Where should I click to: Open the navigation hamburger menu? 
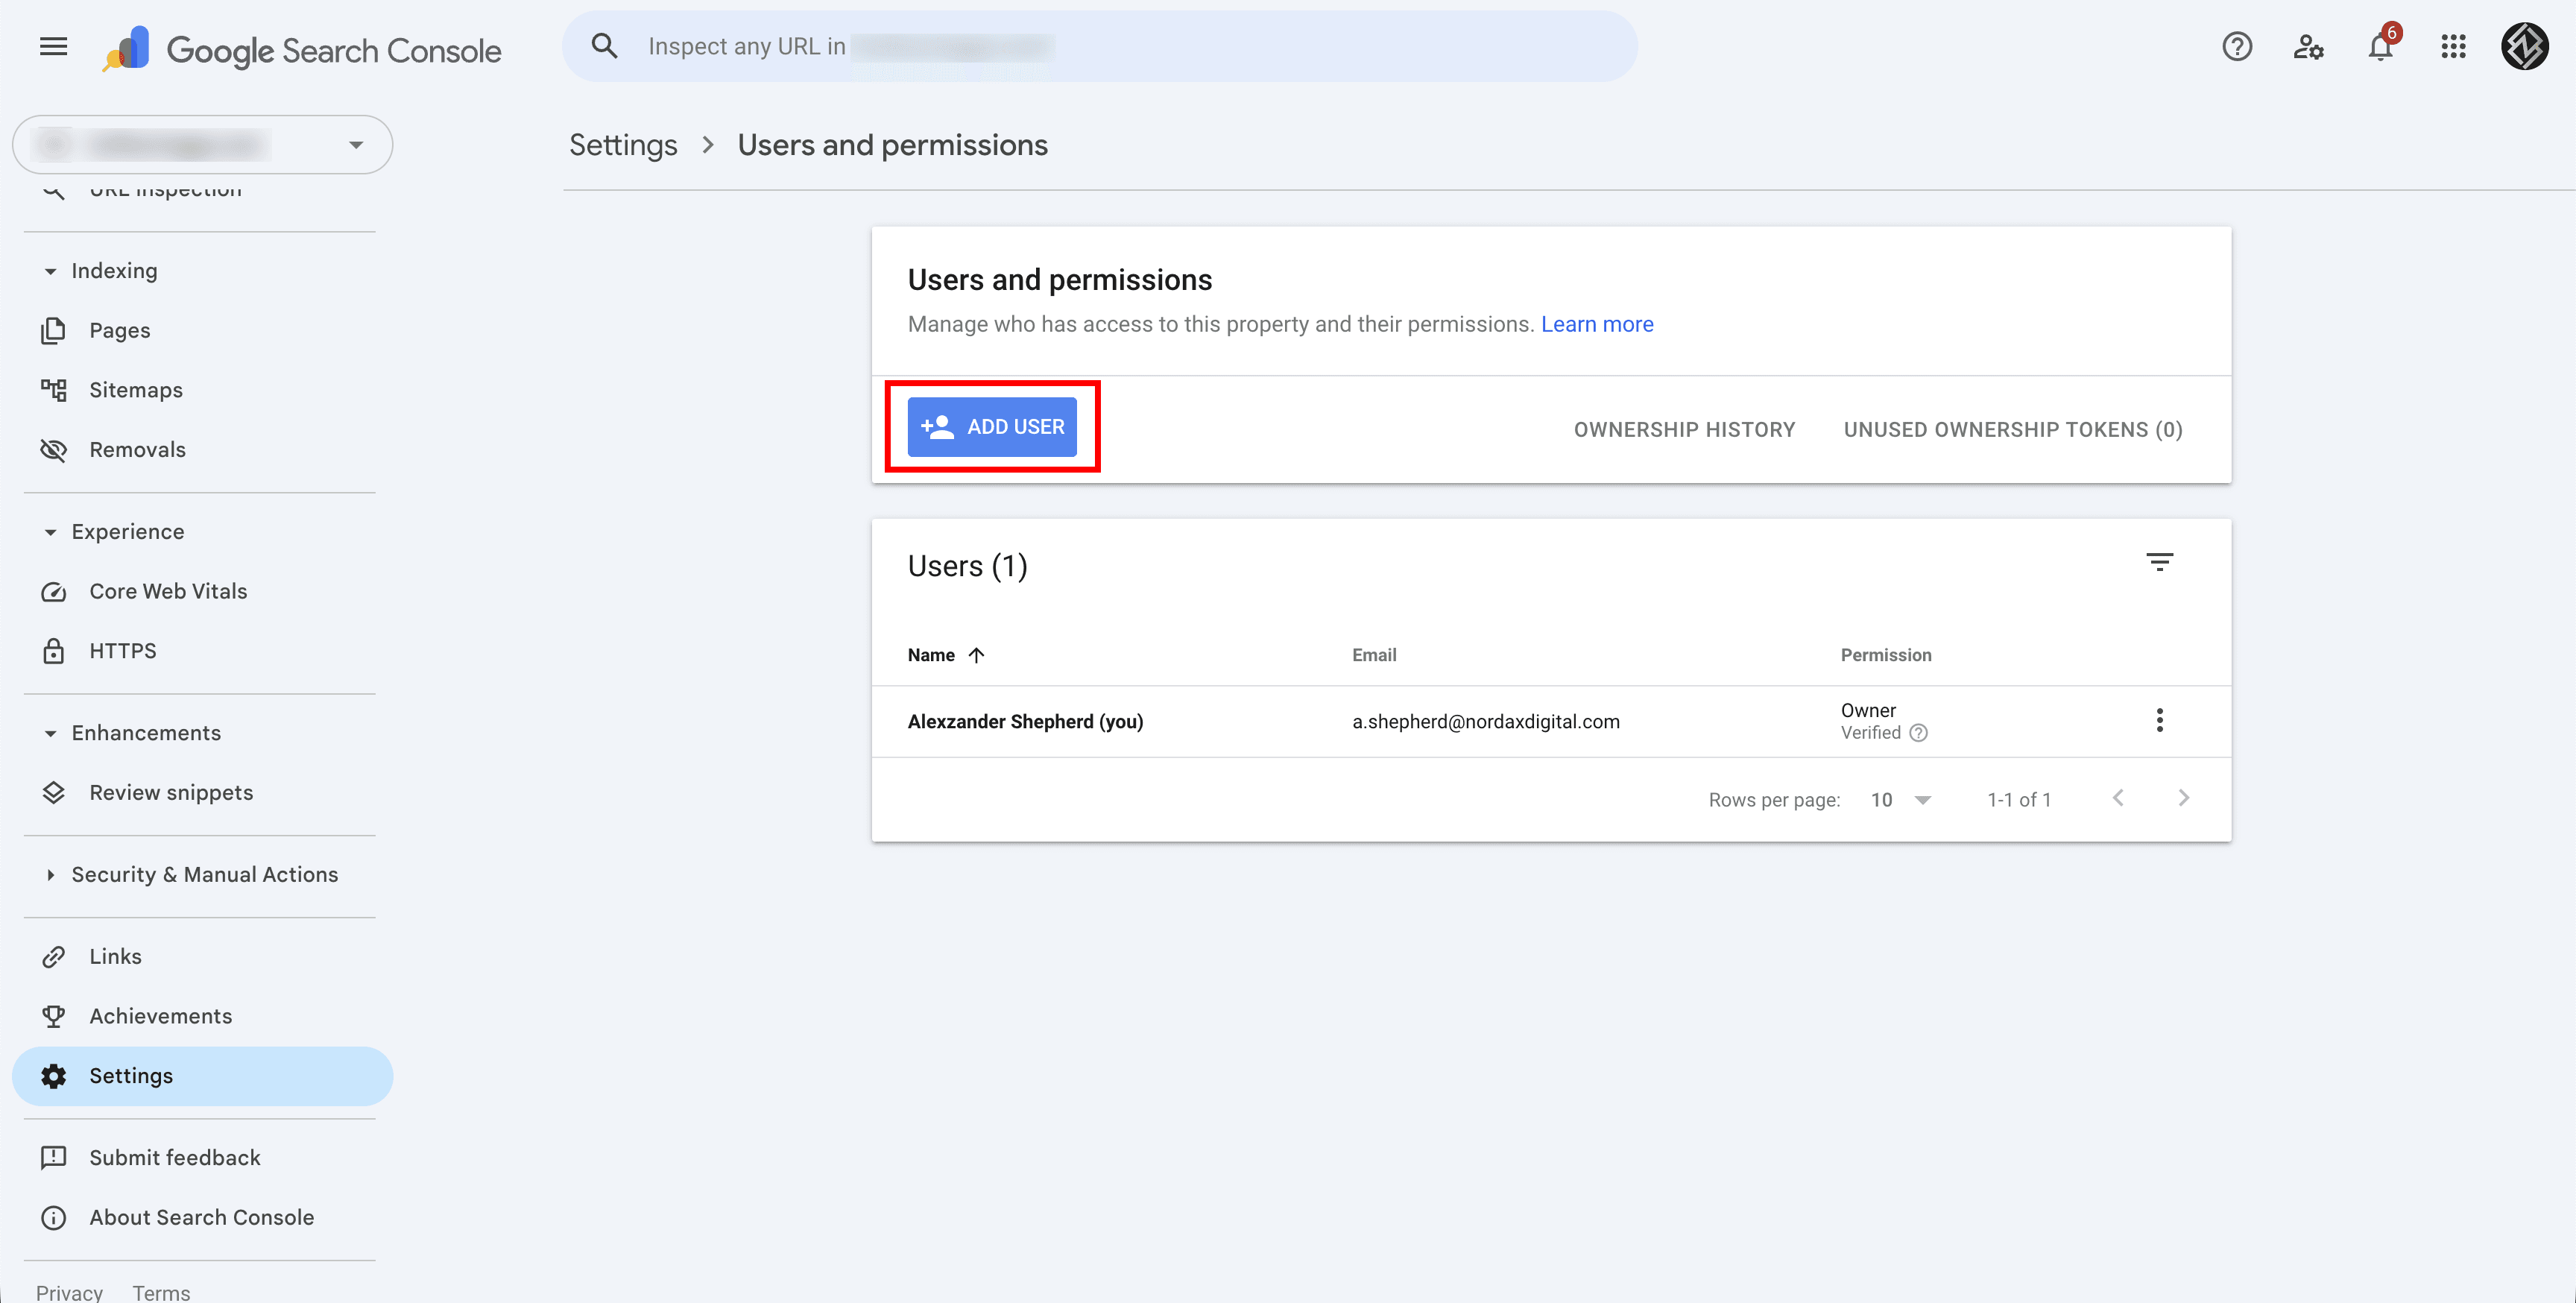point(53,46)
